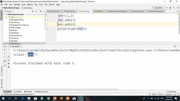The height and width of the screenshot is (101, 180).
Task: Open the sets_intro run configuration dropdown
Action: [x=158, y=8]
